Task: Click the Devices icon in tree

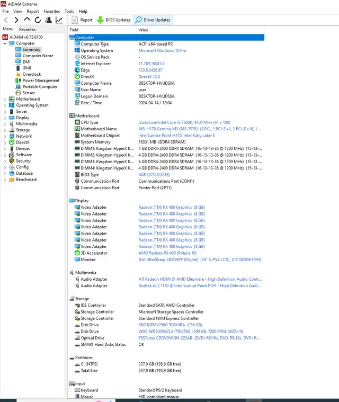Action: (12, 148)
